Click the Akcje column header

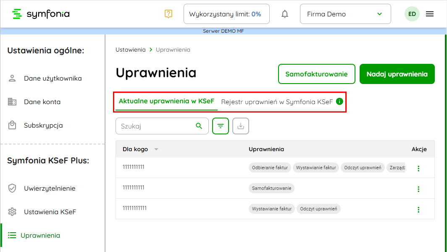(419, 149)
